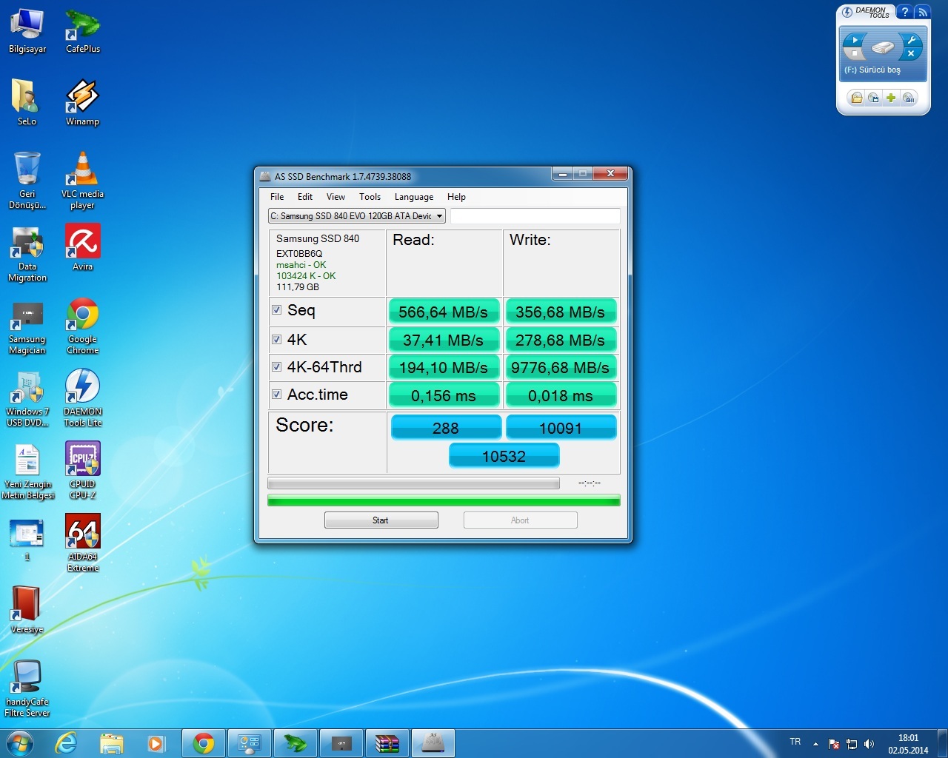Launch DAEMON Tools Lite desktop shortcut

coord(82,398)
